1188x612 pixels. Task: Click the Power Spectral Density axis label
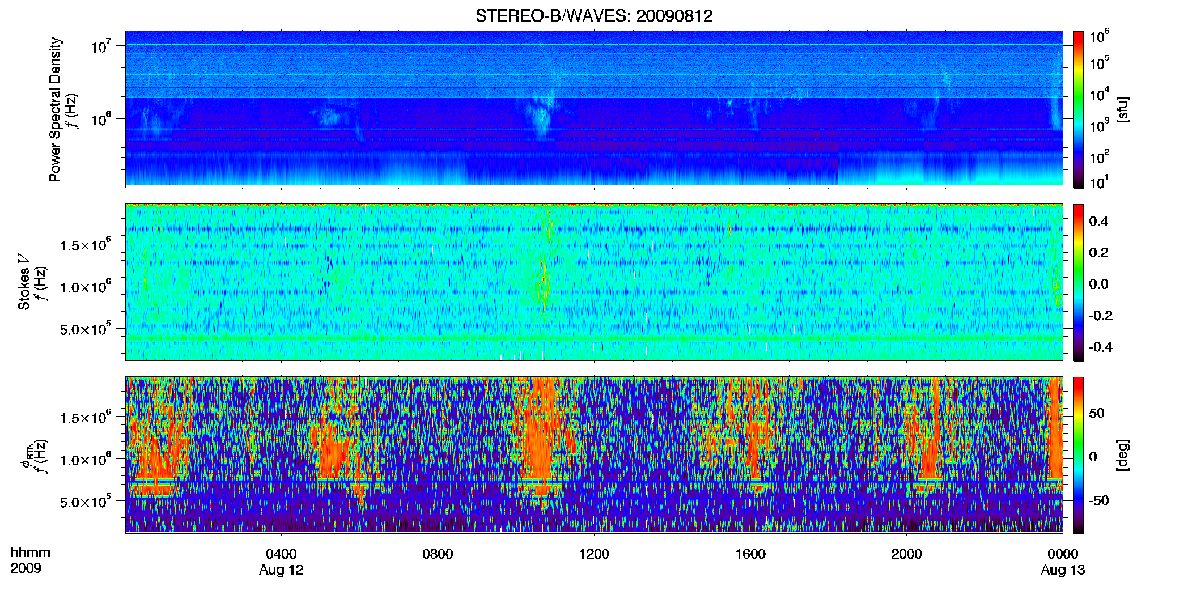click(x=55, y=109)
